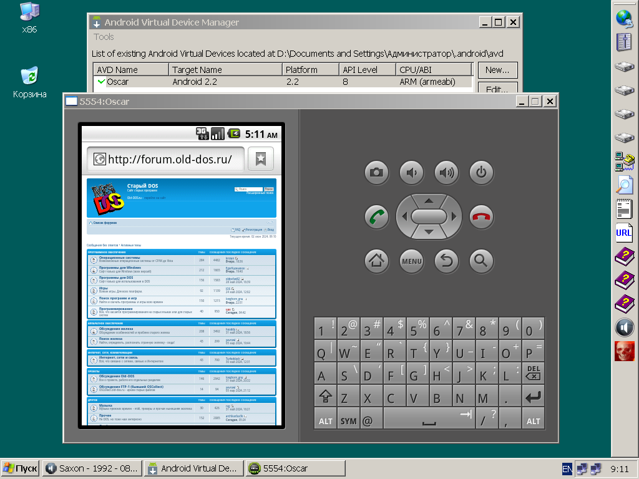The height and width of the screenshot is (479, 639).
Task: Click the D-pad left arrow
Action: [404, 216]
